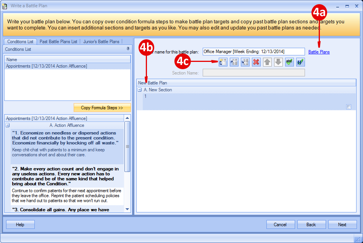Click the Appointments header above formula steps
The image size is (363, 243).
65,118
